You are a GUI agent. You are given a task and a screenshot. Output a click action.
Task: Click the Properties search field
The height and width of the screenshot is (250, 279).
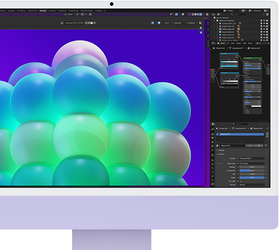[240, 124]
